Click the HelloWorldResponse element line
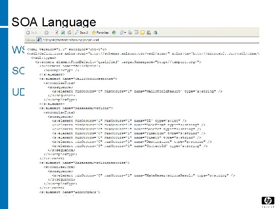 coord(78,79)
